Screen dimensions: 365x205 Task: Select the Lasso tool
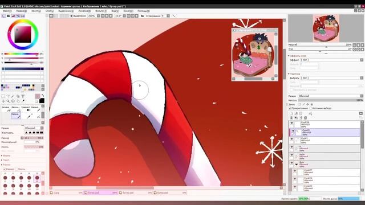pos(8,96)
